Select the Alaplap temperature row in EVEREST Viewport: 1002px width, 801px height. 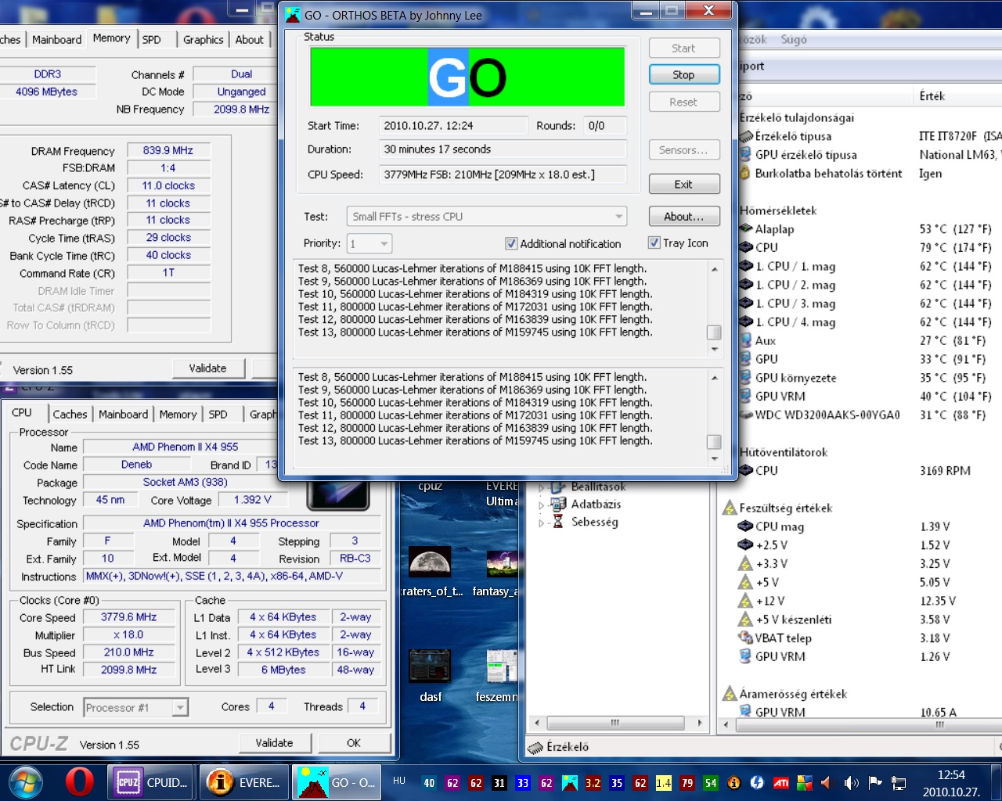[x=869, y=229]
